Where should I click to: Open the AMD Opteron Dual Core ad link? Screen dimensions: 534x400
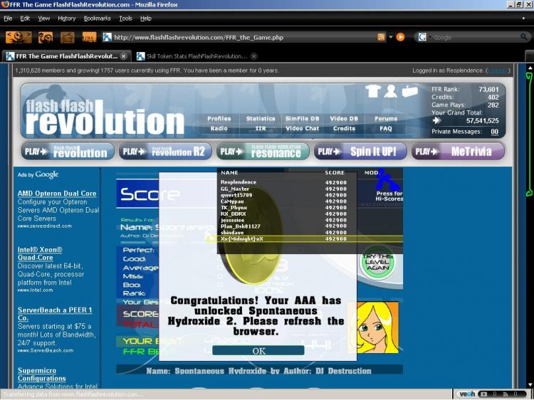pyautogui.click(x=57, y=194)
